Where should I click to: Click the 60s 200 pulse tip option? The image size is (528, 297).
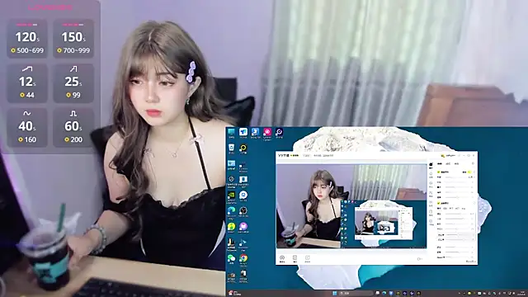pyautogui.click(x=73, y=128)
